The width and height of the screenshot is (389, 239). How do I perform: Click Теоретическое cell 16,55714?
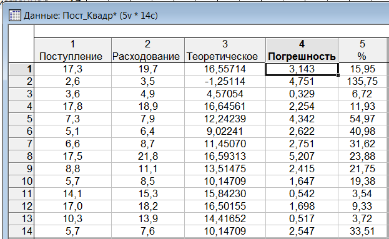click(225, 69)
